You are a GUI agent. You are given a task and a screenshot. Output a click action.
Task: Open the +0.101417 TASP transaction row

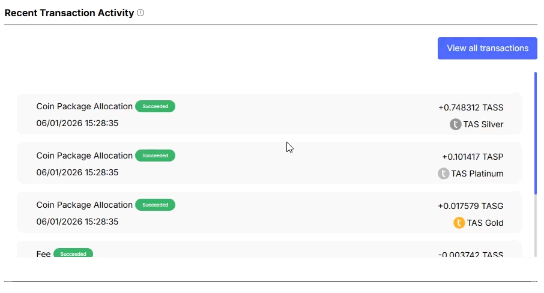(x=269, y=163)
